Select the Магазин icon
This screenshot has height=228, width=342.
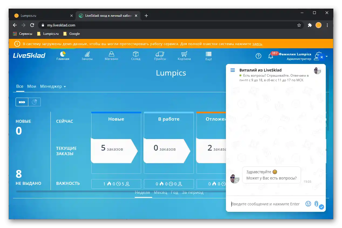tap(111, 54)
